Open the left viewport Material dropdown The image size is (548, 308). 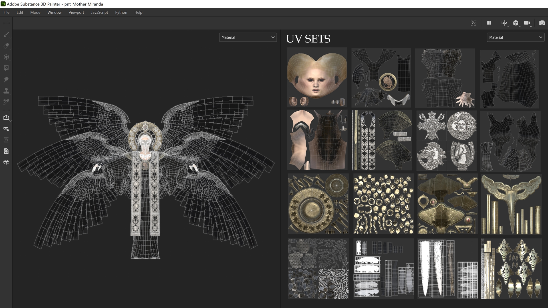248,37
